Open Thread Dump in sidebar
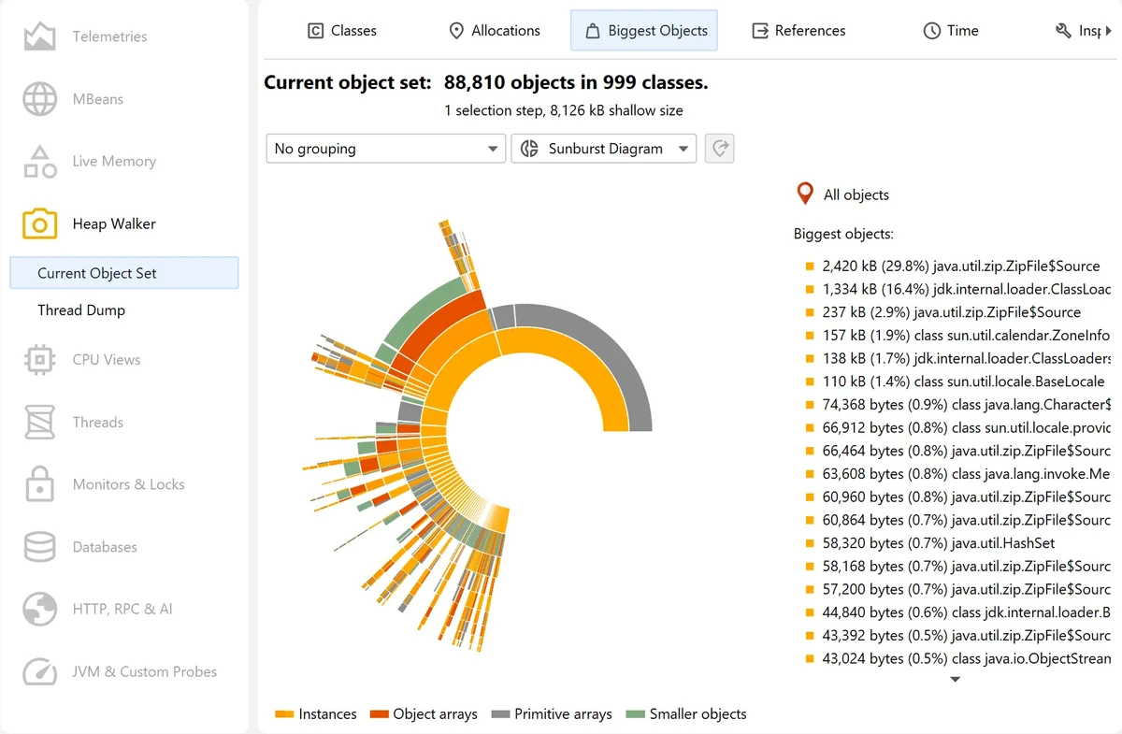Viewport: 1122px width, 734px height. 124,310
